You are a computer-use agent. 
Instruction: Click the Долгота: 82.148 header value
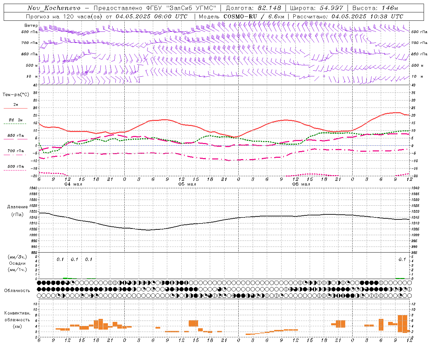[253, 8]
